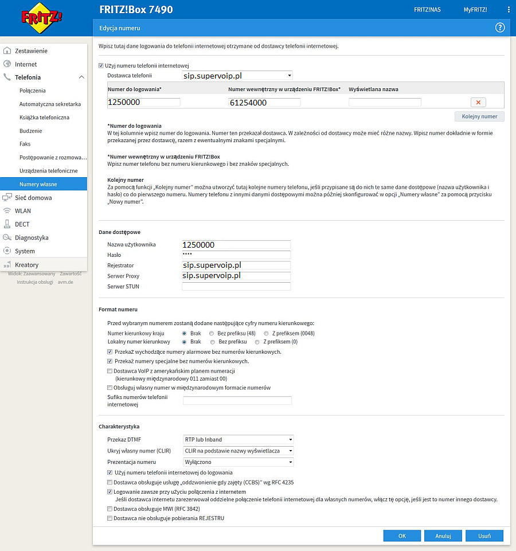
Task: Click the Zestawienie home icon
Action: [7, 50]
